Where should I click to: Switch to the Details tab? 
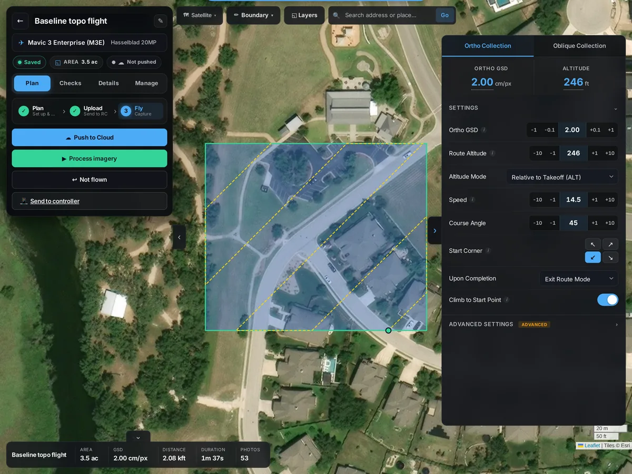click(108, 83)
